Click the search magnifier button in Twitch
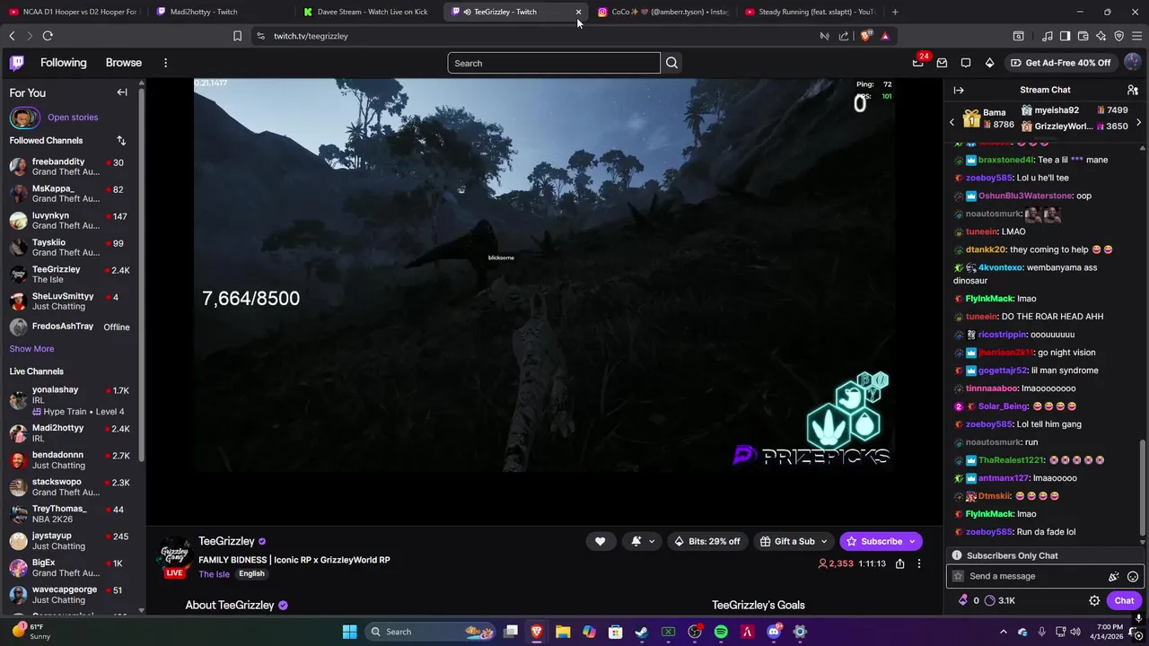 pyautogui.click(x=671, y=63)
